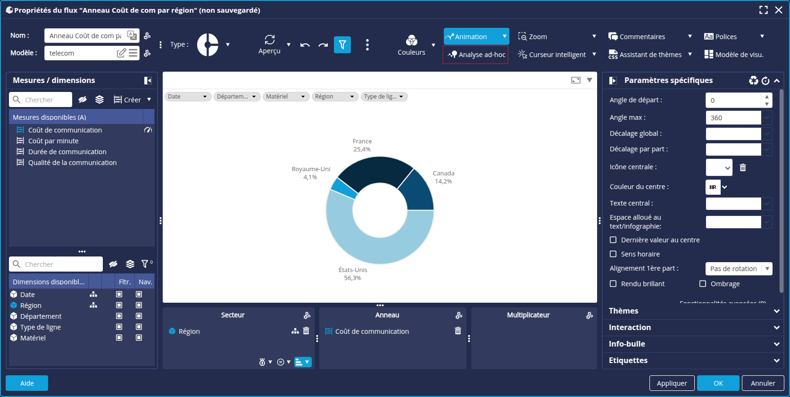
Task: Enable the Ombrage checkbox
Action: click(x=703, y=284)
